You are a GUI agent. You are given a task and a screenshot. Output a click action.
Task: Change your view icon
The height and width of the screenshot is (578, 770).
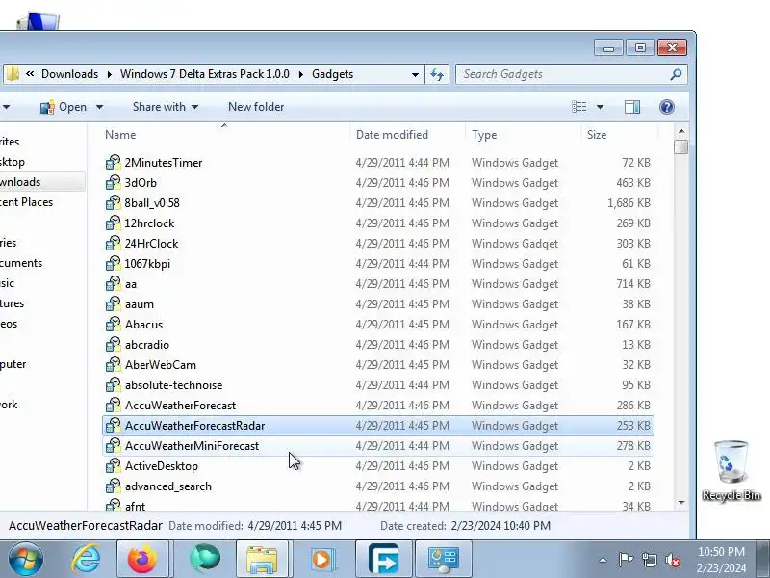[579, 107]
